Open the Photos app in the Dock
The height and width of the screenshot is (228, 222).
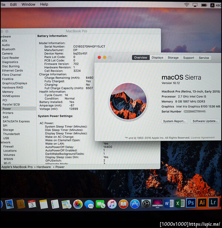click(78, 204)
